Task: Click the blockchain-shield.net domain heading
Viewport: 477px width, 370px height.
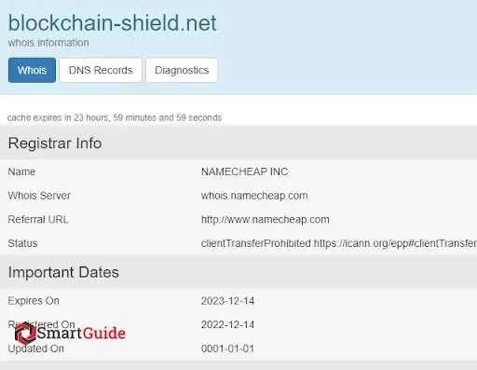Action: [x=112, y=23]
